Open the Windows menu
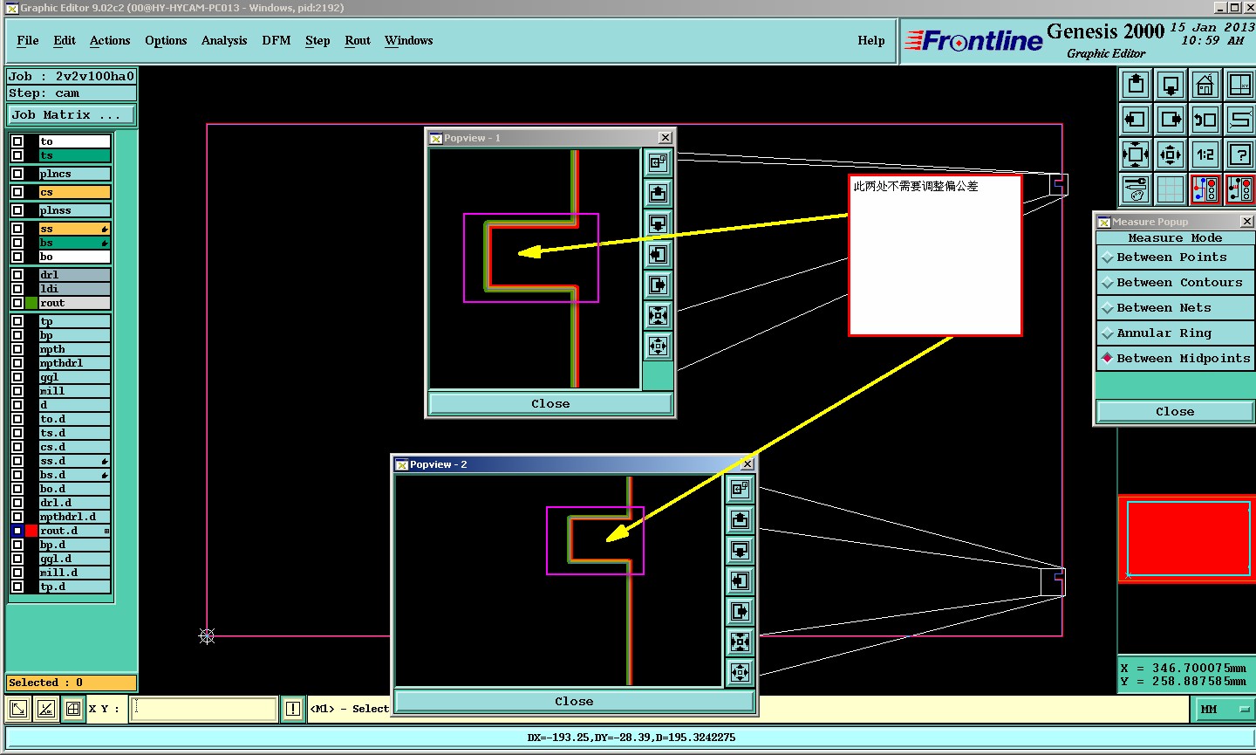 pyautogui.click(x=409, y=40)
